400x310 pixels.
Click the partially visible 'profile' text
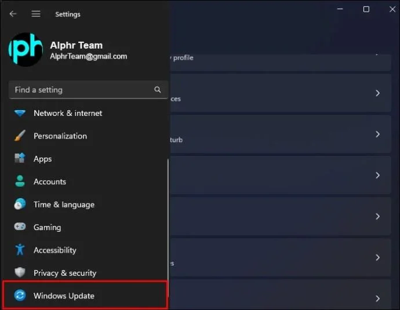click(x=183, y=57)
